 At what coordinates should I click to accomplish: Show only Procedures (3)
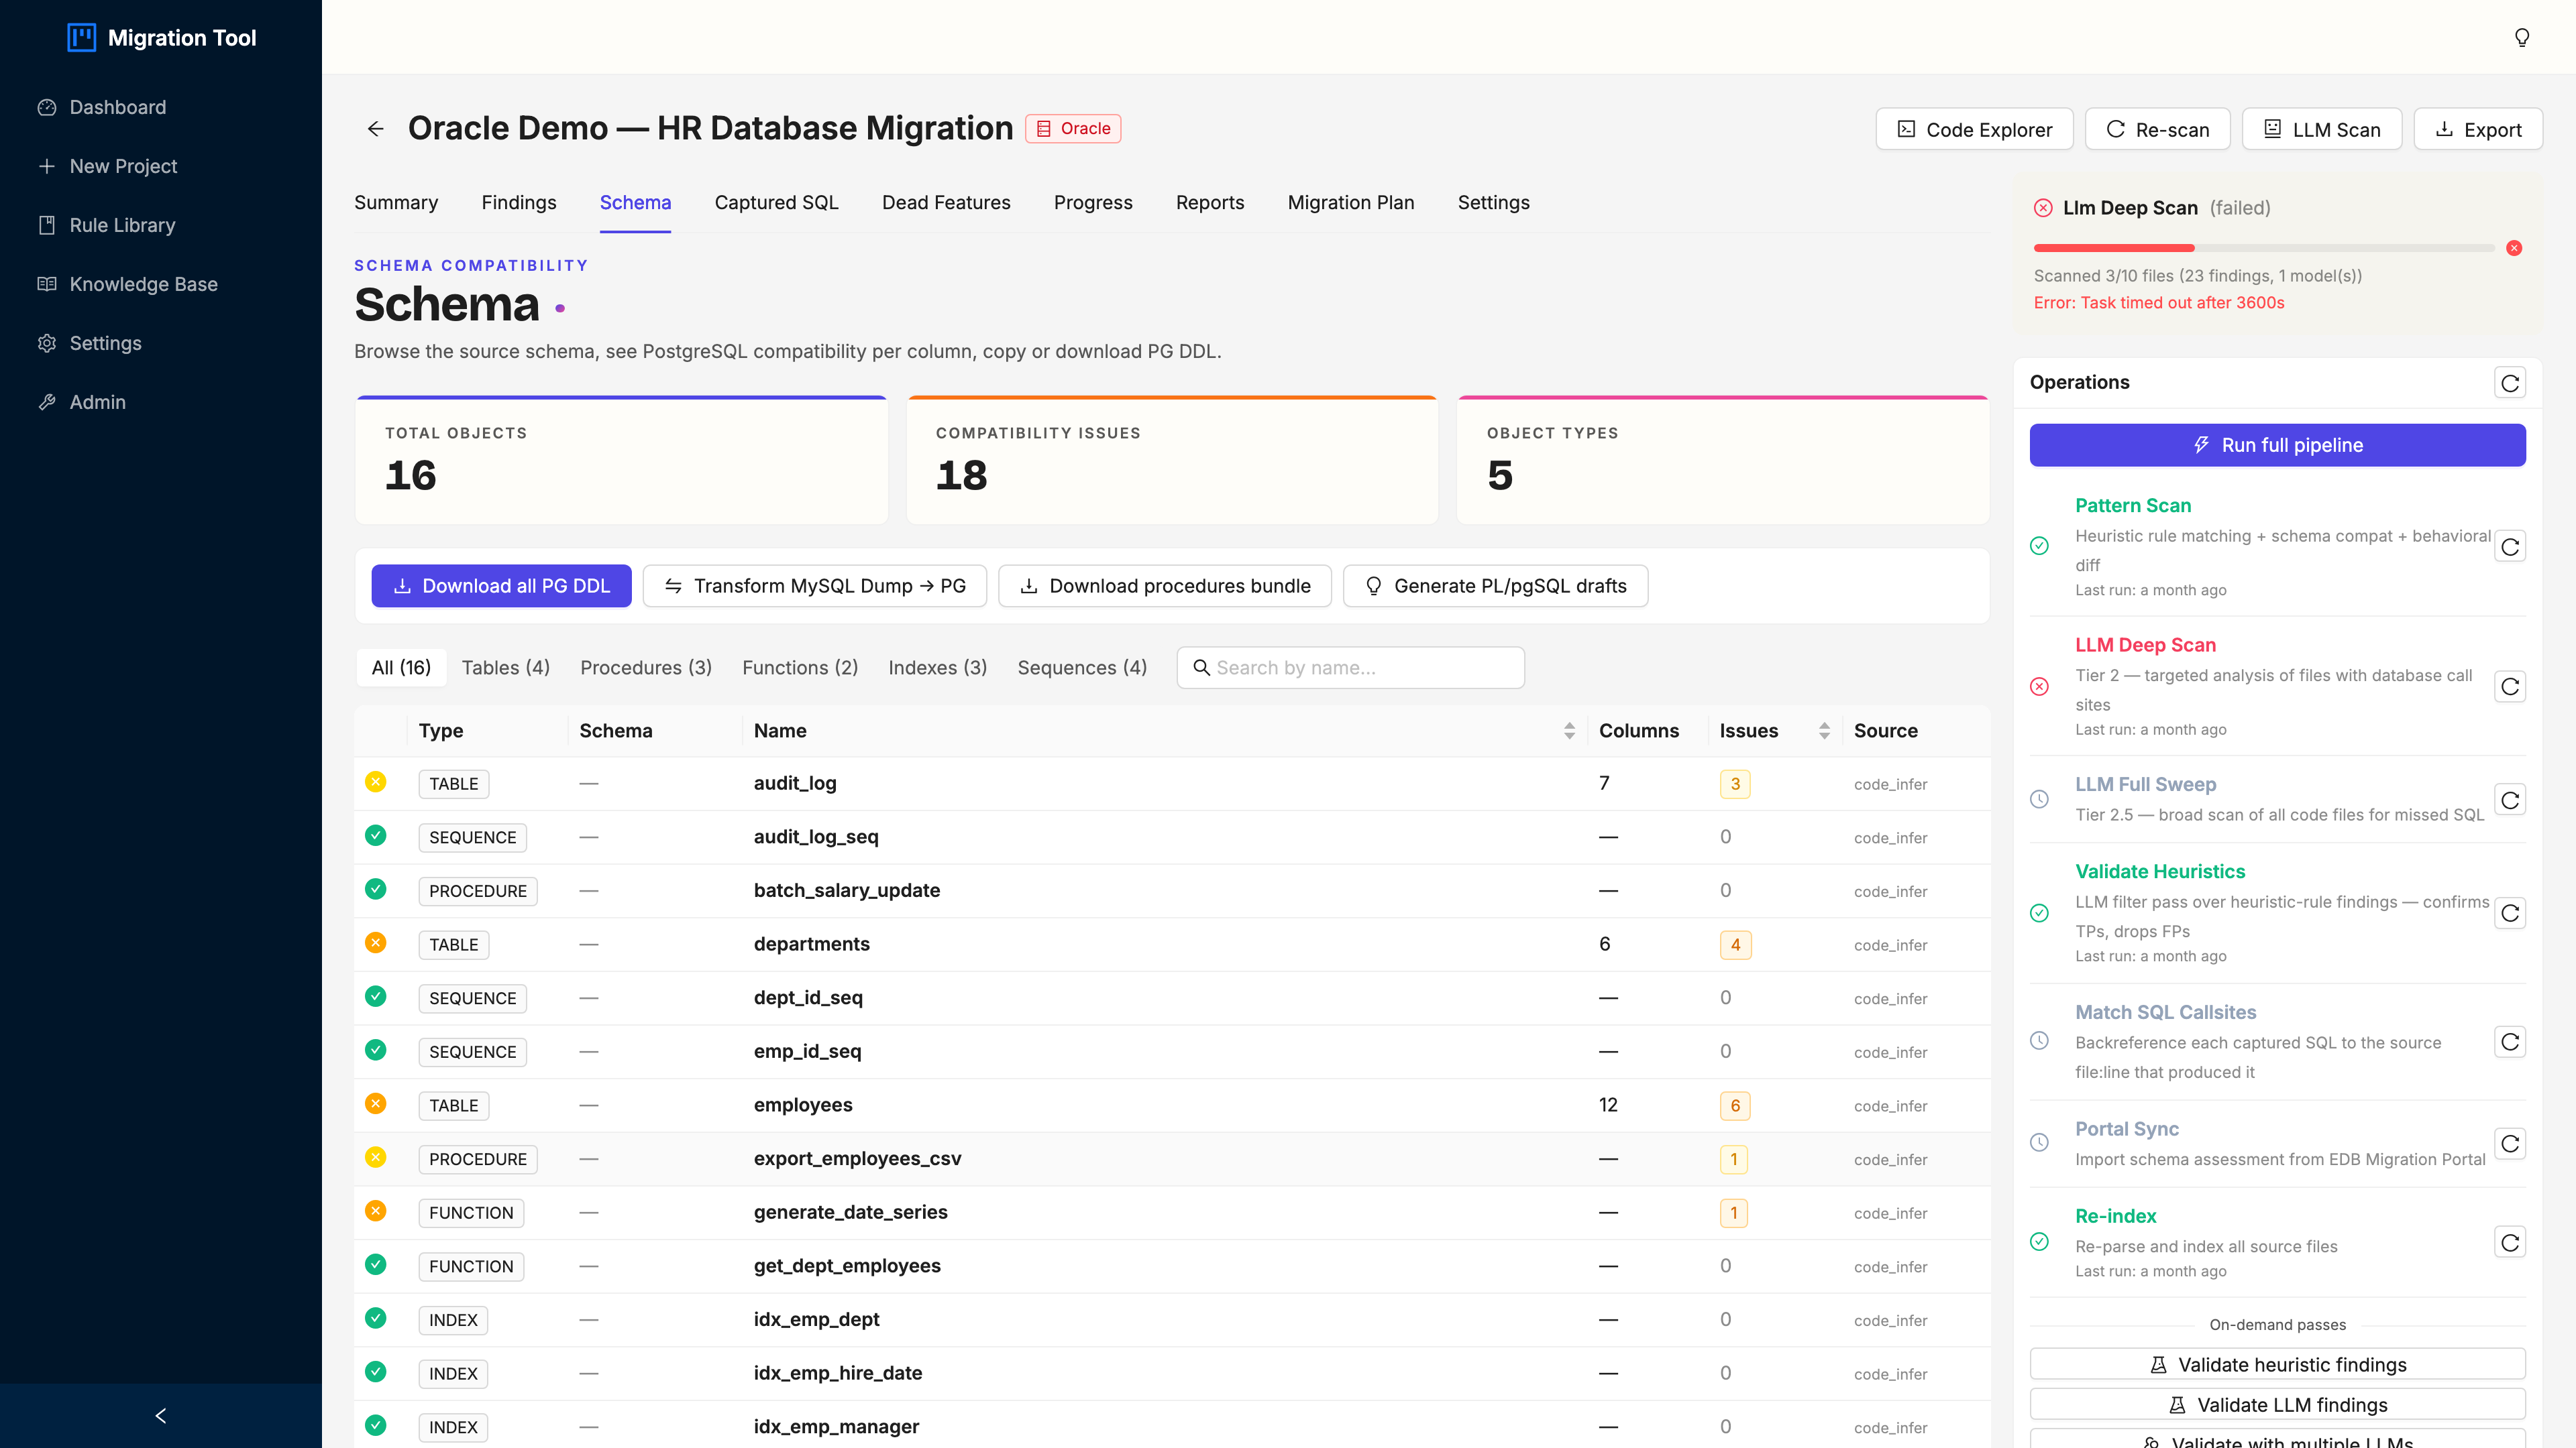[x=646, y=668]
